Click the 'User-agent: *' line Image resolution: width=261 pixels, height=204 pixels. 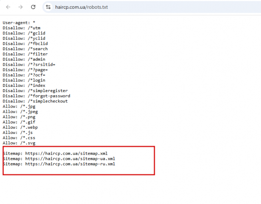point(19,23)
